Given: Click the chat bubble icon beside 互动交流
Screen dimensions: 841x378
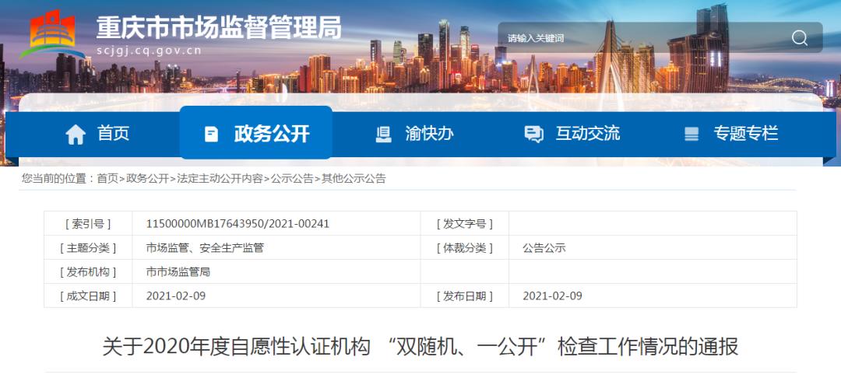Looking at the screenshot, I should [x=533, y=134].
